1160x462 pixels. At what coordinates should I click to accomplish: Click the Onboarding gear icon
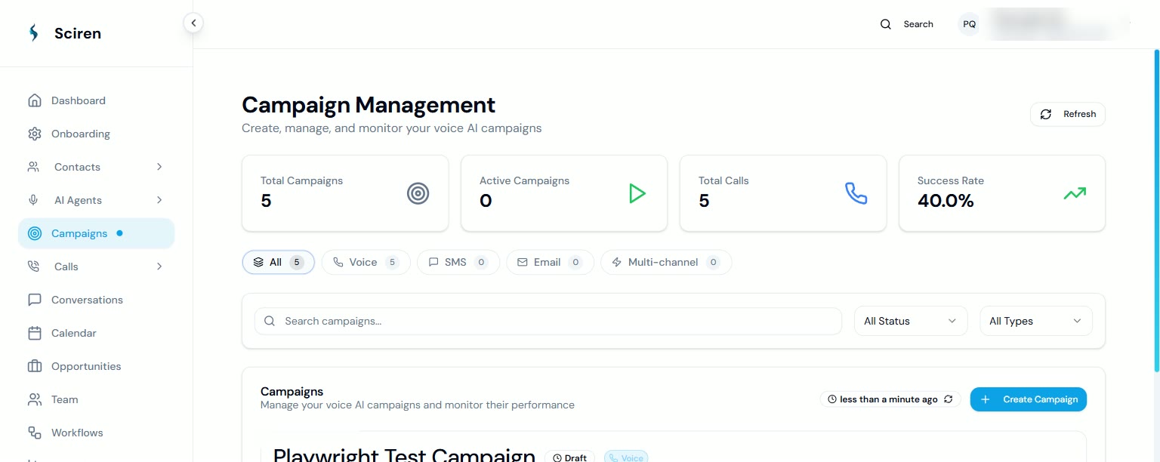pos(34,134)
